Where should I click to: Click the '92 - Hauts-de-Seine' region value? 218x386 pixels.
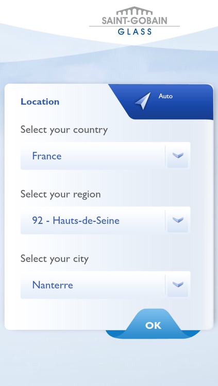[x=76, y=221]
